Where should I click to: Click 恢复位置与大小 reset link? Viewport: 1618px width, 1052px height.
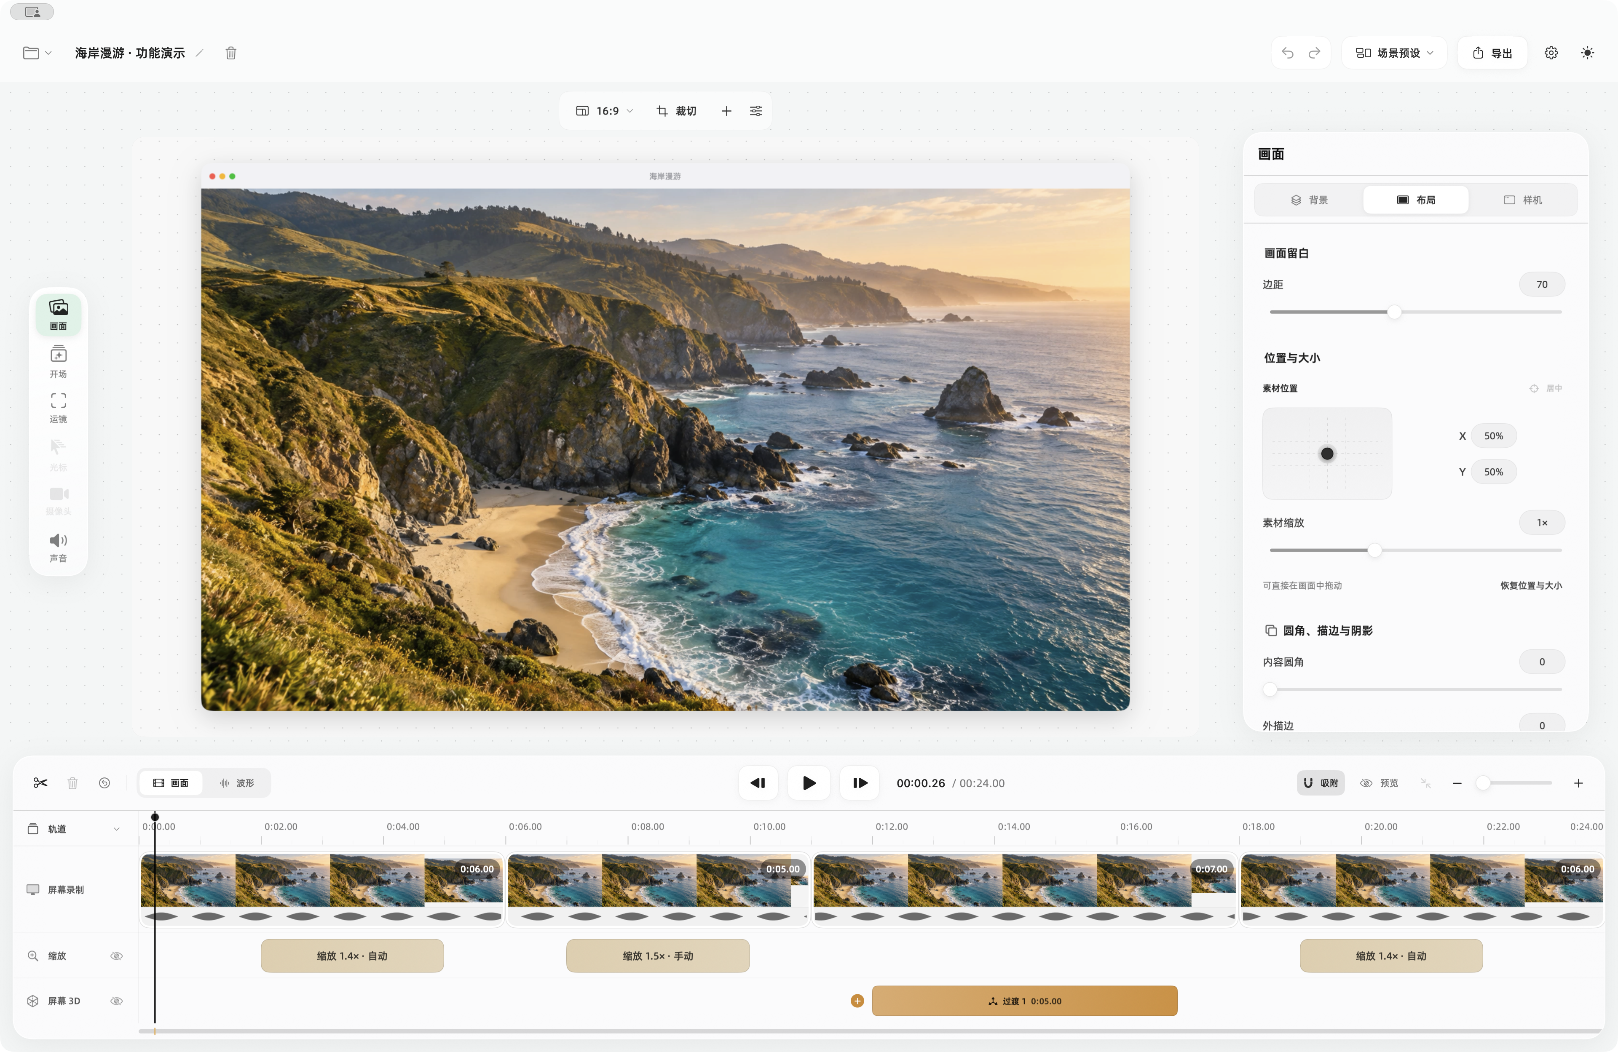coord(1531,585)
